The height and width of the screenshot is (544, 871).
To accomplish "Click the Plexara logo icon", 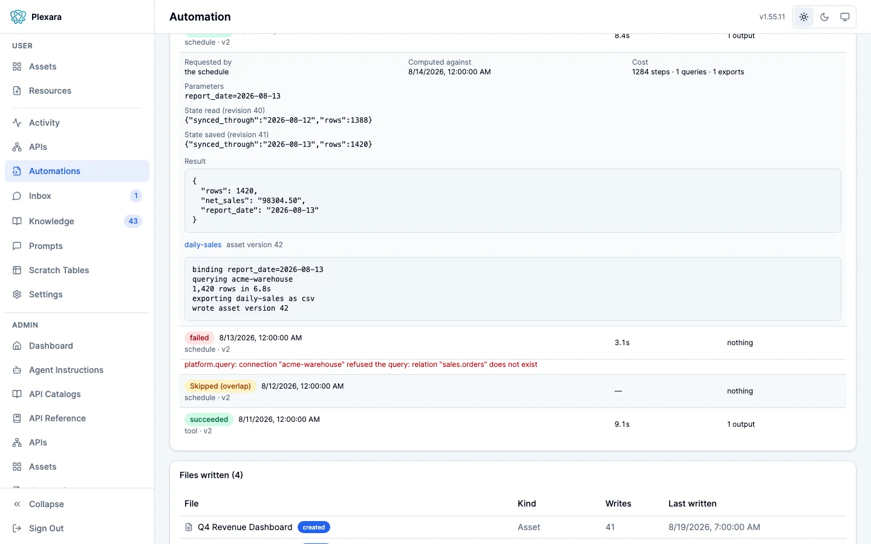I will point(18,17).
